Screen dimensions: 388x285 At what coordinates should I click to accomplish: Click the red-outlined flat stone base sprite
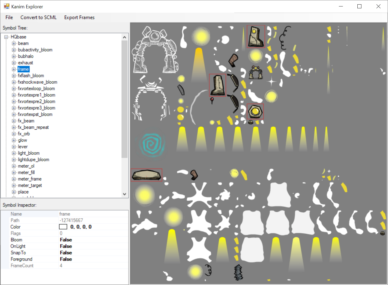(147, 175)
